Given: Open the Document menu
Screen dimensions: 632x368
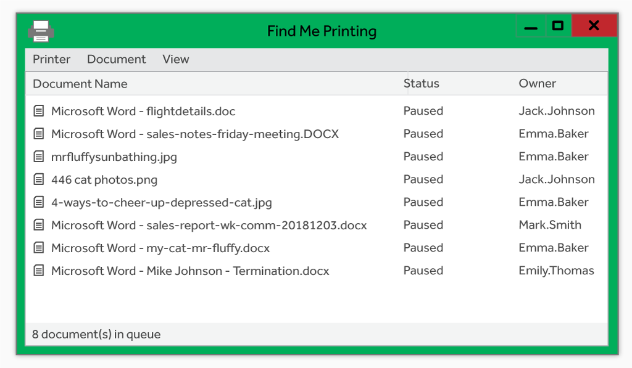Looking at the screenshot, I should pyautogui.click(x=117, y=59).
